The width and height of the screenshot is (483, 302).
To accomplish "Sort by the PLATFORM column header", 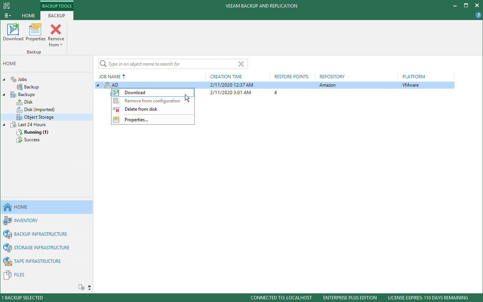I will [414, 76].
